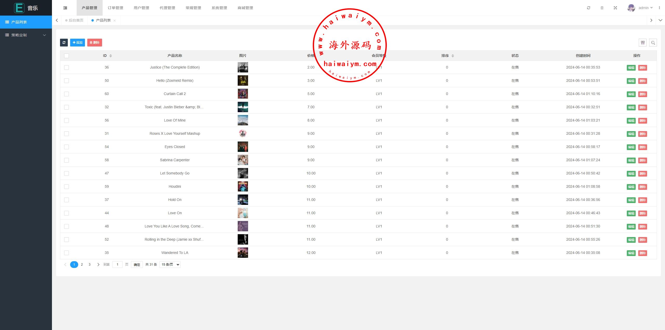Click the trash clear-cache icon in header
Viewport: 665px width, 330px height.
[x=602, y=8]
